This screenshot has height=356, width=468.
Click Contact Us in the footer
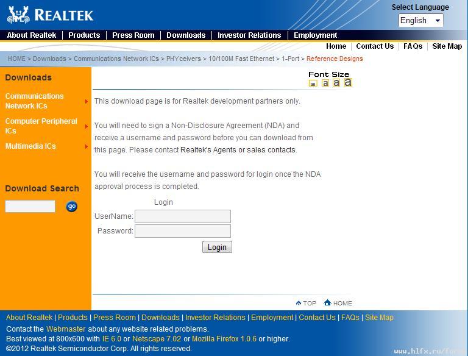317,318
